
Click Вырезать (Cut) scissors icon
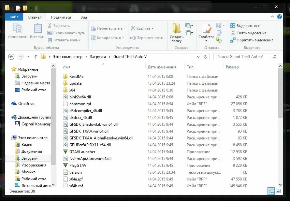[x=50, y=26]
